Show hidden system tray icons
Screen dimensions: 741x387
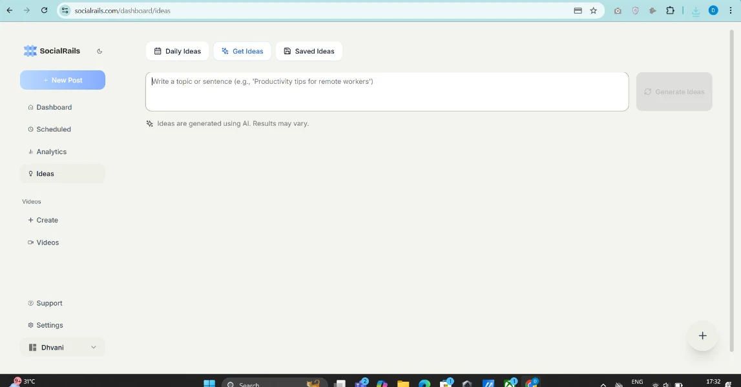pos(603,384)
